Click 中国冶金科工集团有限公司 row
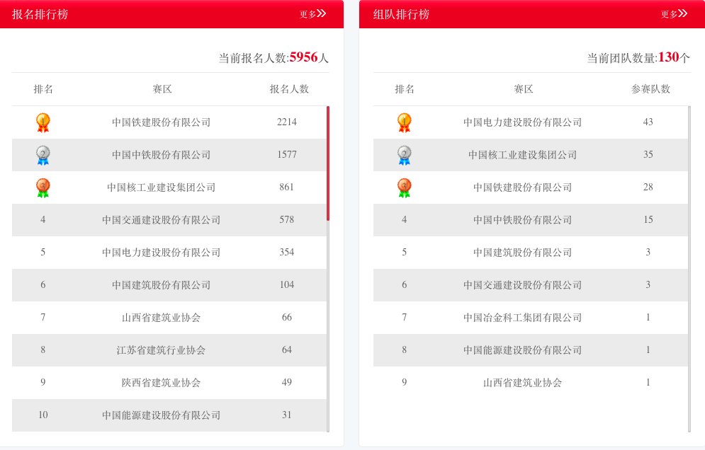The height and width of the screenshot is (450, 705). [523, 318]
